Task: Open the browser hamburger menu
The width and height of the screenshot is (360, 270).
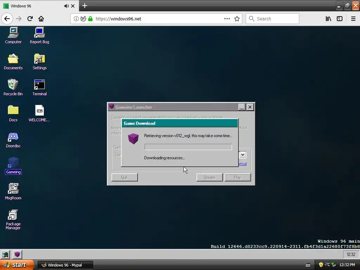Action: (x=353, y=19)
